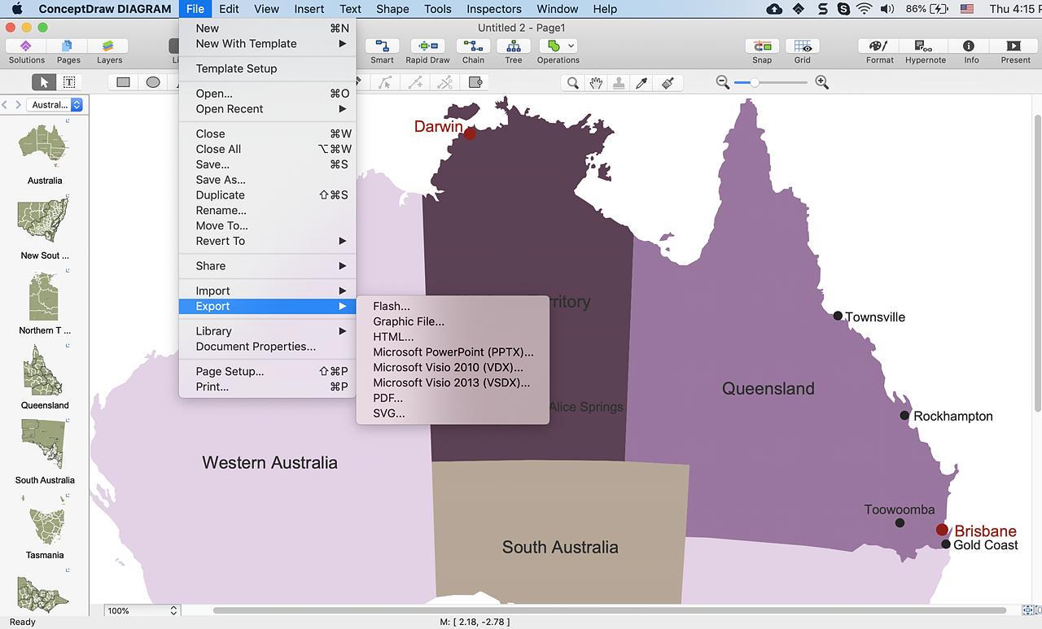Open the 100% zoom level selector

(142, 610)
